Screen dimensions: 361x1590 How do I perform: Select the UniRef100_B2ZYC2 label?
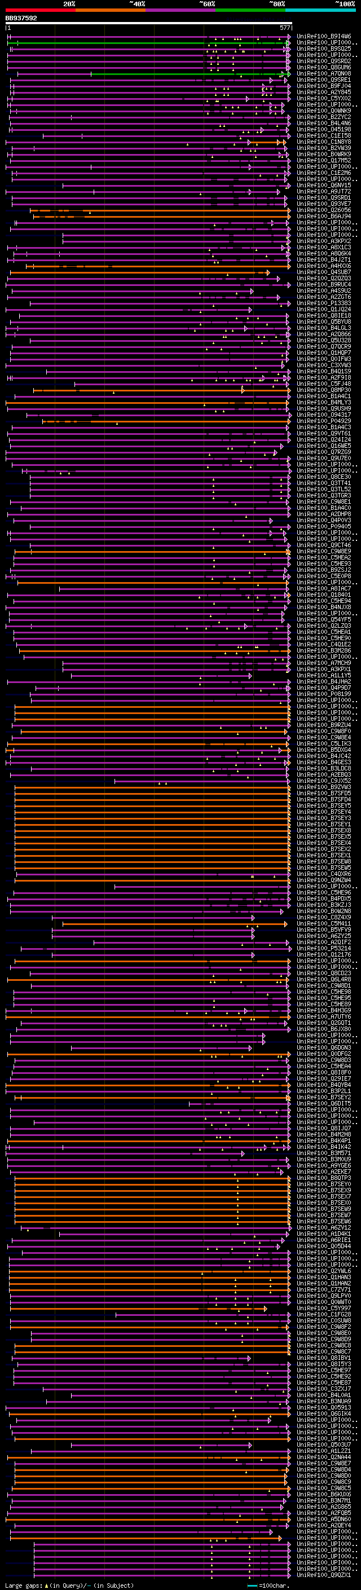324,117
